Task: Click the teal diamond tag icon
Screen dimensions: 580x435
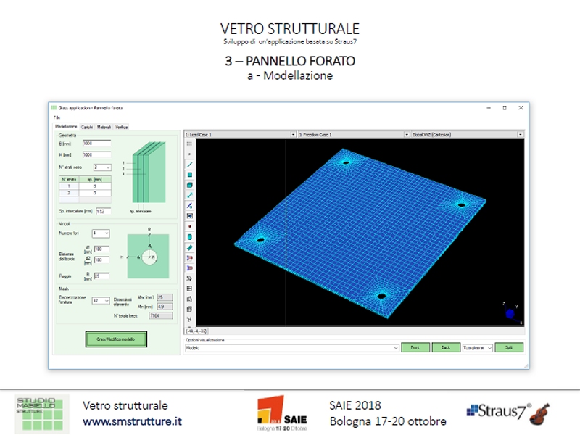Action: coord(189,247)
